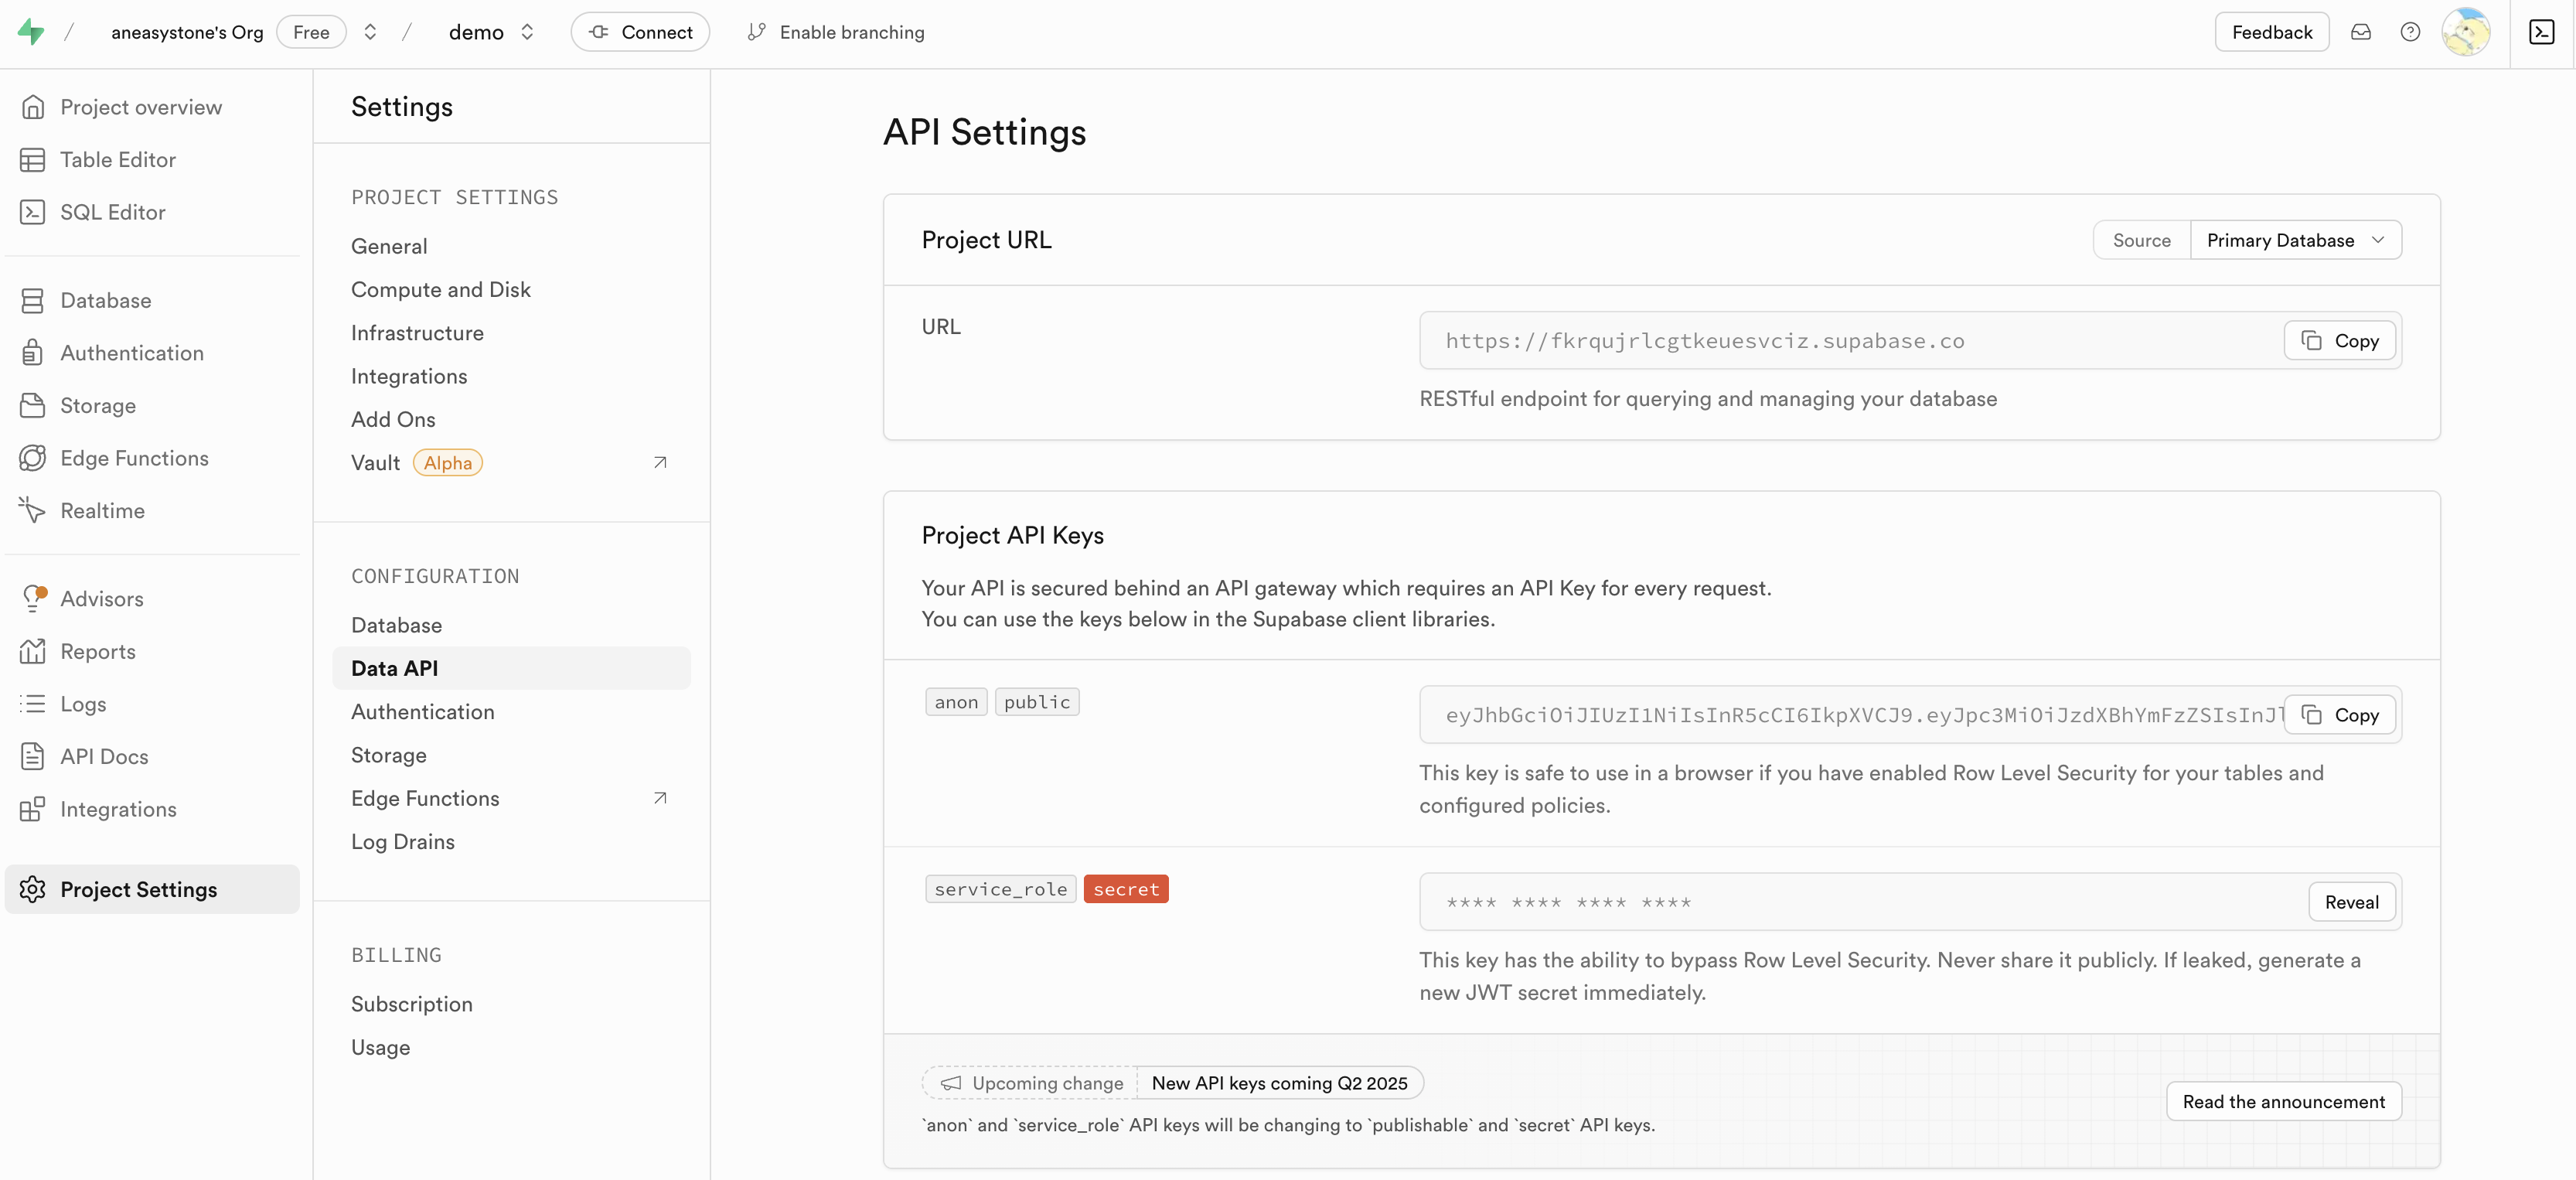
Task: Click the Edge Functions globe icon
Action: 33,458
